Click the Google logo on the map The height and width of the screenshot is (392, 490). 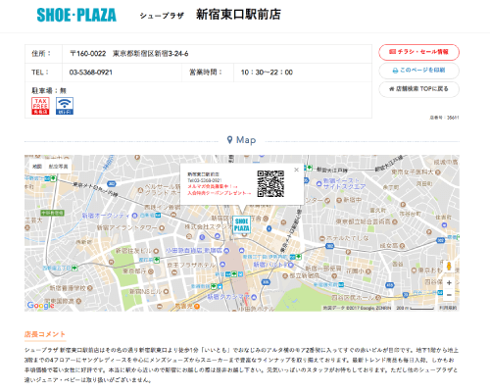pyautogui.click(x=40, y=306)
